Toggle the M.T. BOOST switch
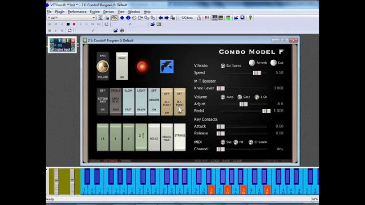Image resolution: width=365 pixels, height=205 pixels. (180, 101)
